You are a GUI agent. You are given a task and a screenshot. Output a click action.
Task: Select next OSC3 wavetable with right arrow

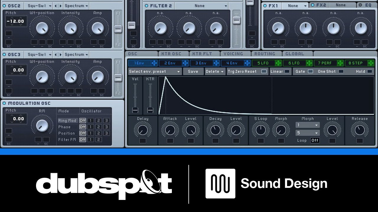pyautogui.click(x=61, y=54)
